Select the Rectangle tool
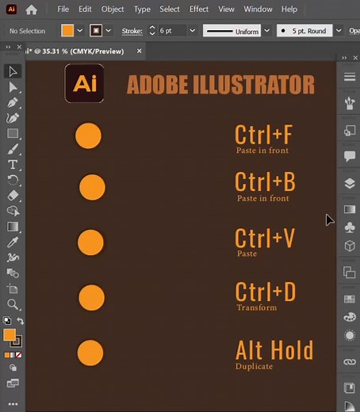The height and width of the screenshot is (412, 360). coord(13,133)
